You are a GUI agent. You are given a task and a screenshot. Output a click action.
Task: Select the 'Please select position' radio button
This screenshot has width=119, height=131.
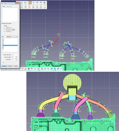point(2,24)
